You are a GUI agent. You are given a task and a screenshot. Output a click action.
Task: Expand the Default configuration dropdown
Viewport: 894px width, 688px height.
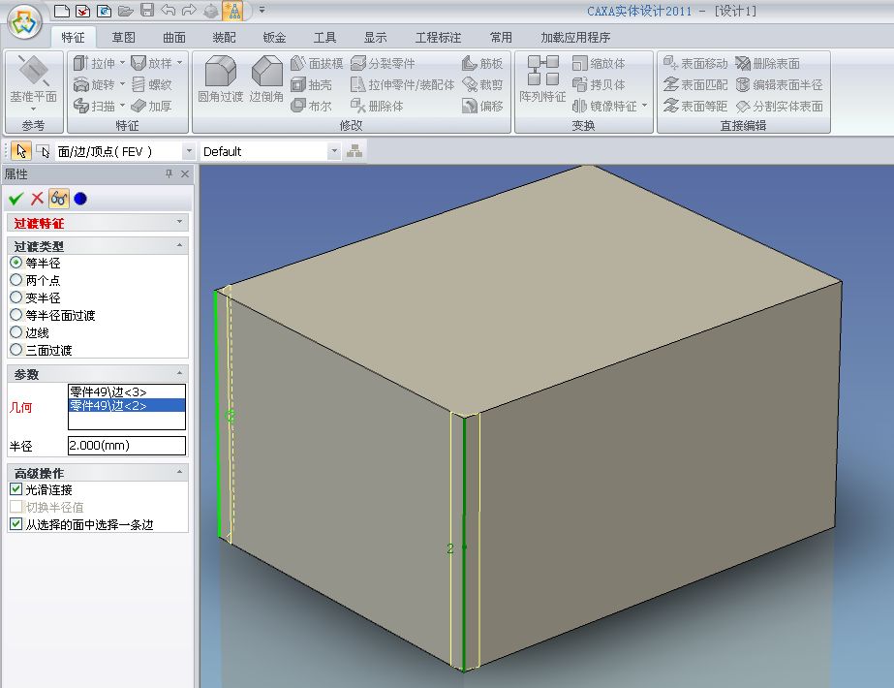click(x=334, y=151)
